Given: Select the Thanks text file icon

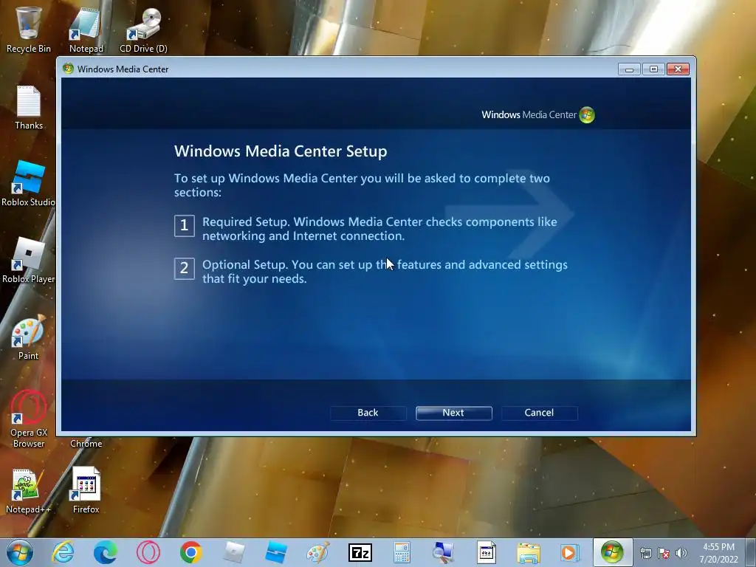Looking at the screenshot, I should coord(29,108).
